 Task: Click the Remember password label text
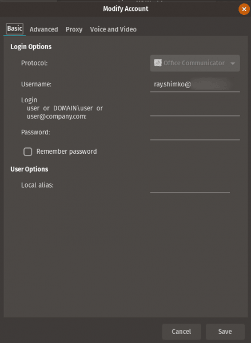66,151
